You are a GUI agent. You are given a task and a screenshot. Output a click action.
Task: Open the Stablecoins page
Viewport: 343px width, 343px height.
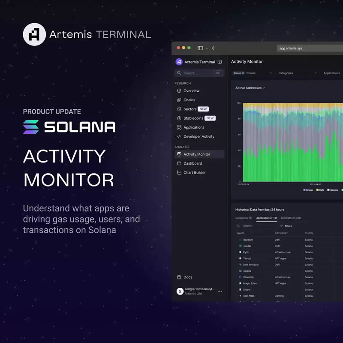193,118
